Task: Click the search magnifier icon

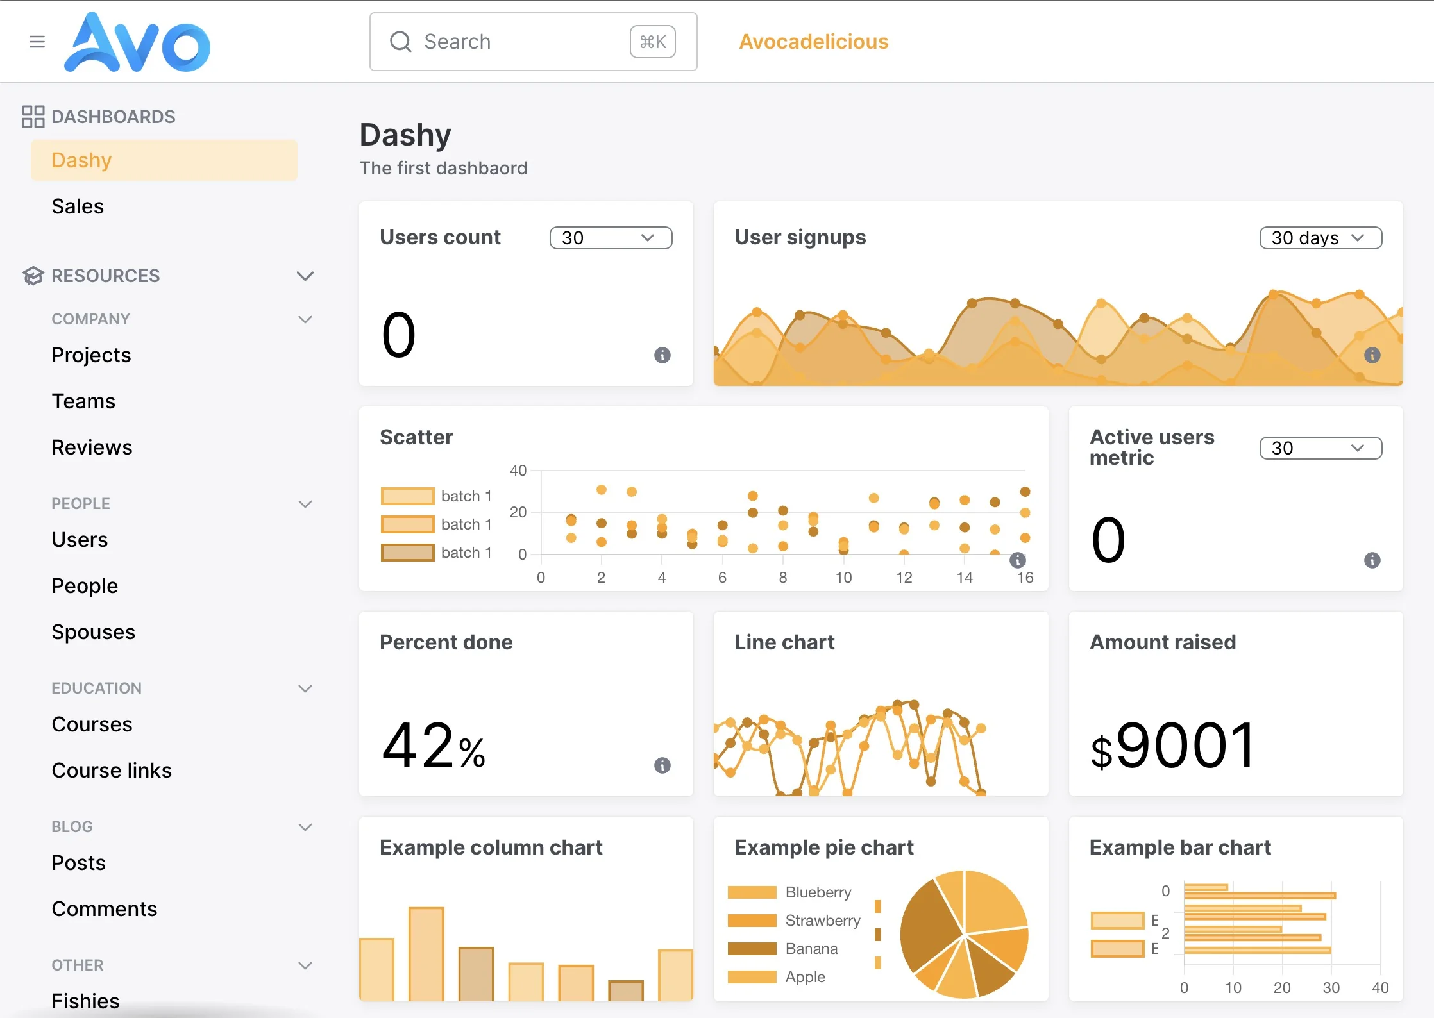Action: (x=401, y=42)
